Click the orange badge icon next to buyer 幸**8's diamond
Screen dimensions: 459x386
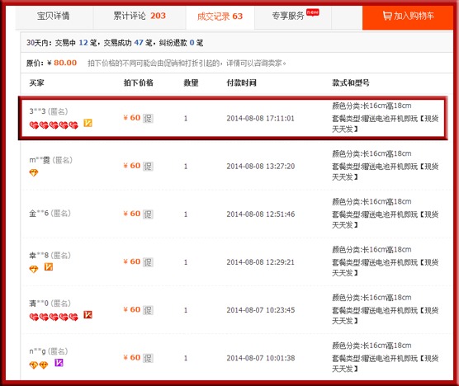(x=49, y=266)
